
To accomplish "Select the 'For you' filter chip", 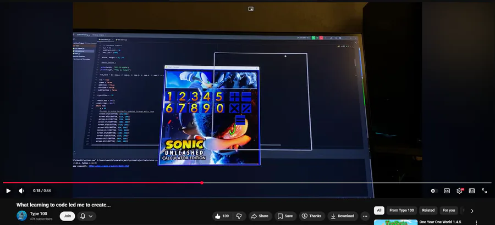I will [x=449, y=210].
